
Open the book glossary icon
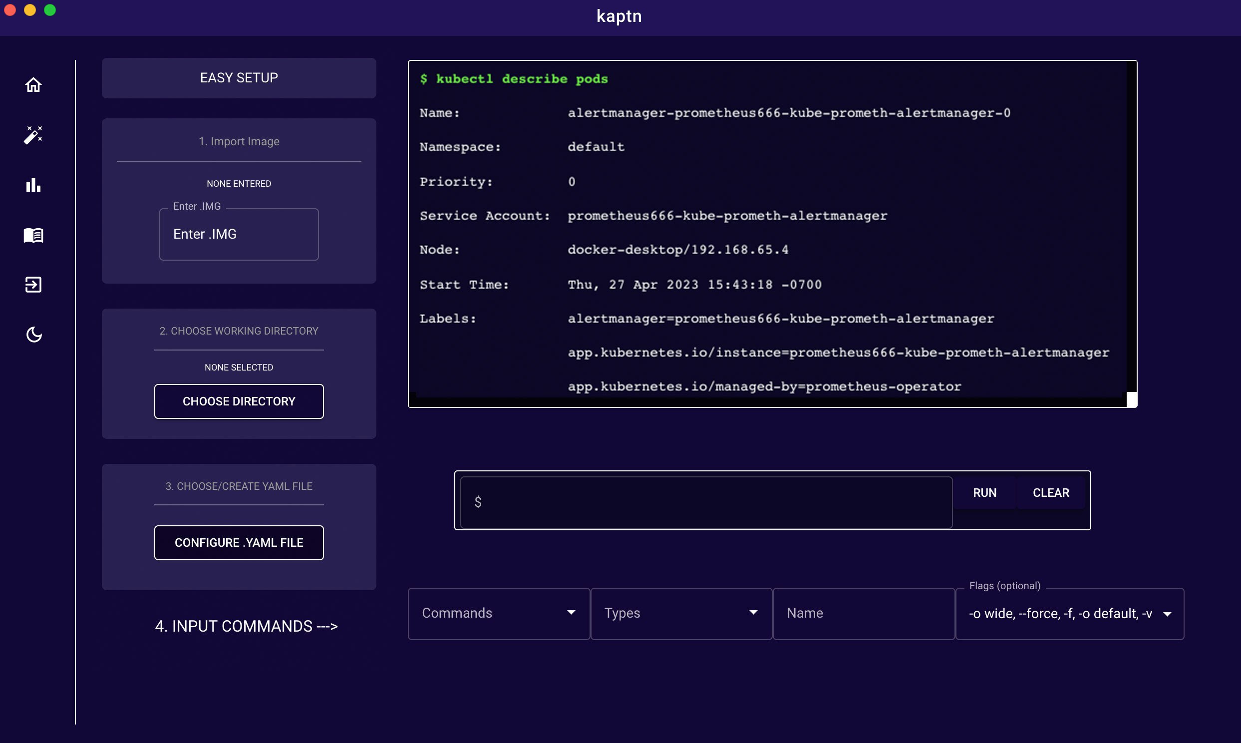[x=33, y=235]
